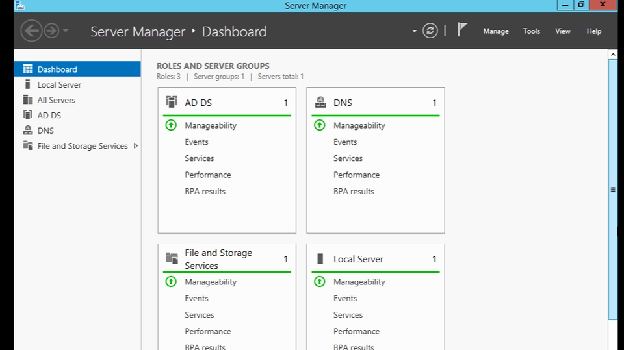Click Services in the Local Server tile
This screenshot has height=350, width=624.
[x=348, y=315]
